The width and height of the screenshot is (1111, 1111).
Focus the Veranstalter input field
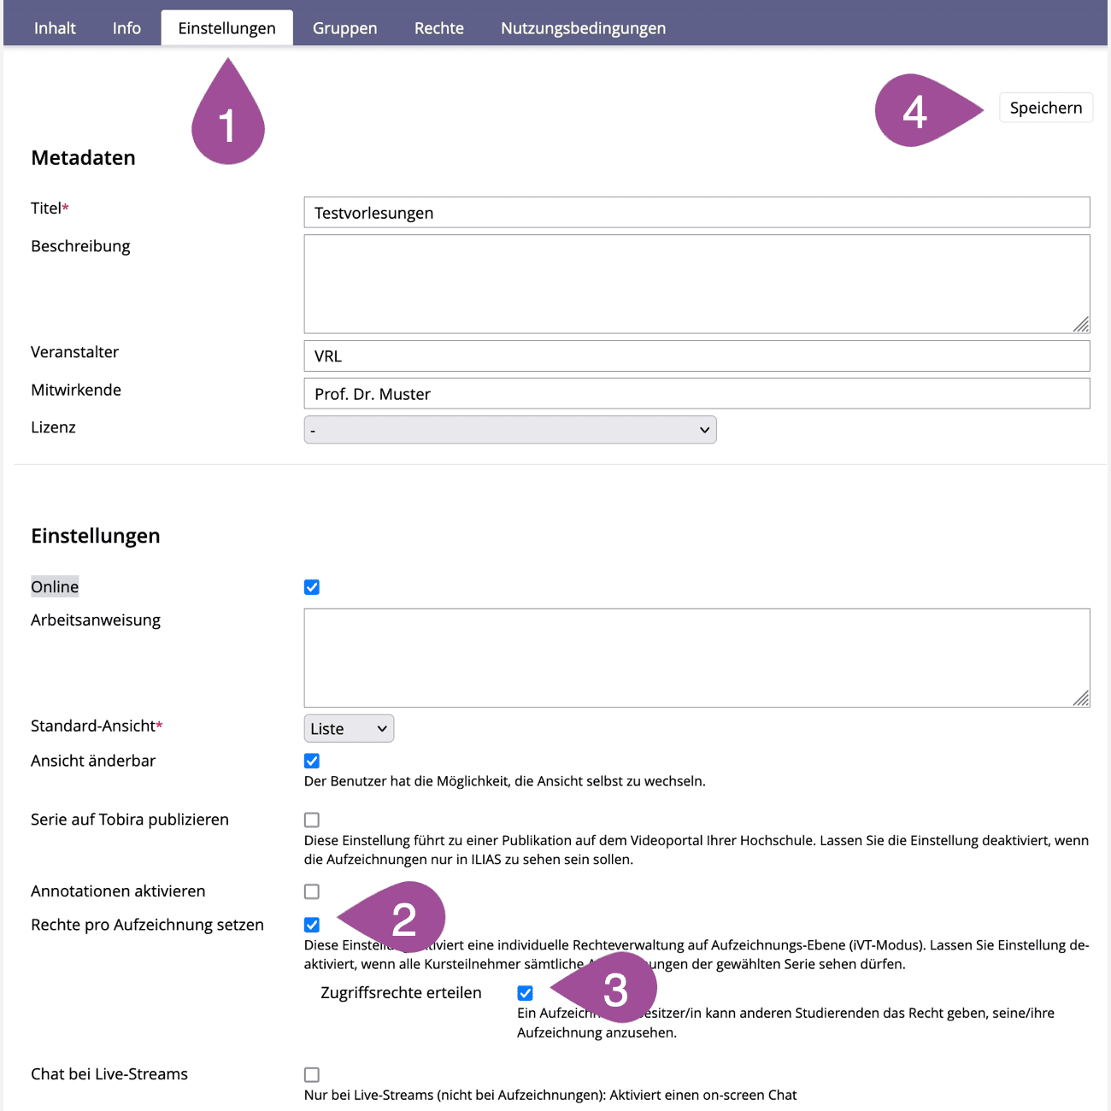pos(697,356)
